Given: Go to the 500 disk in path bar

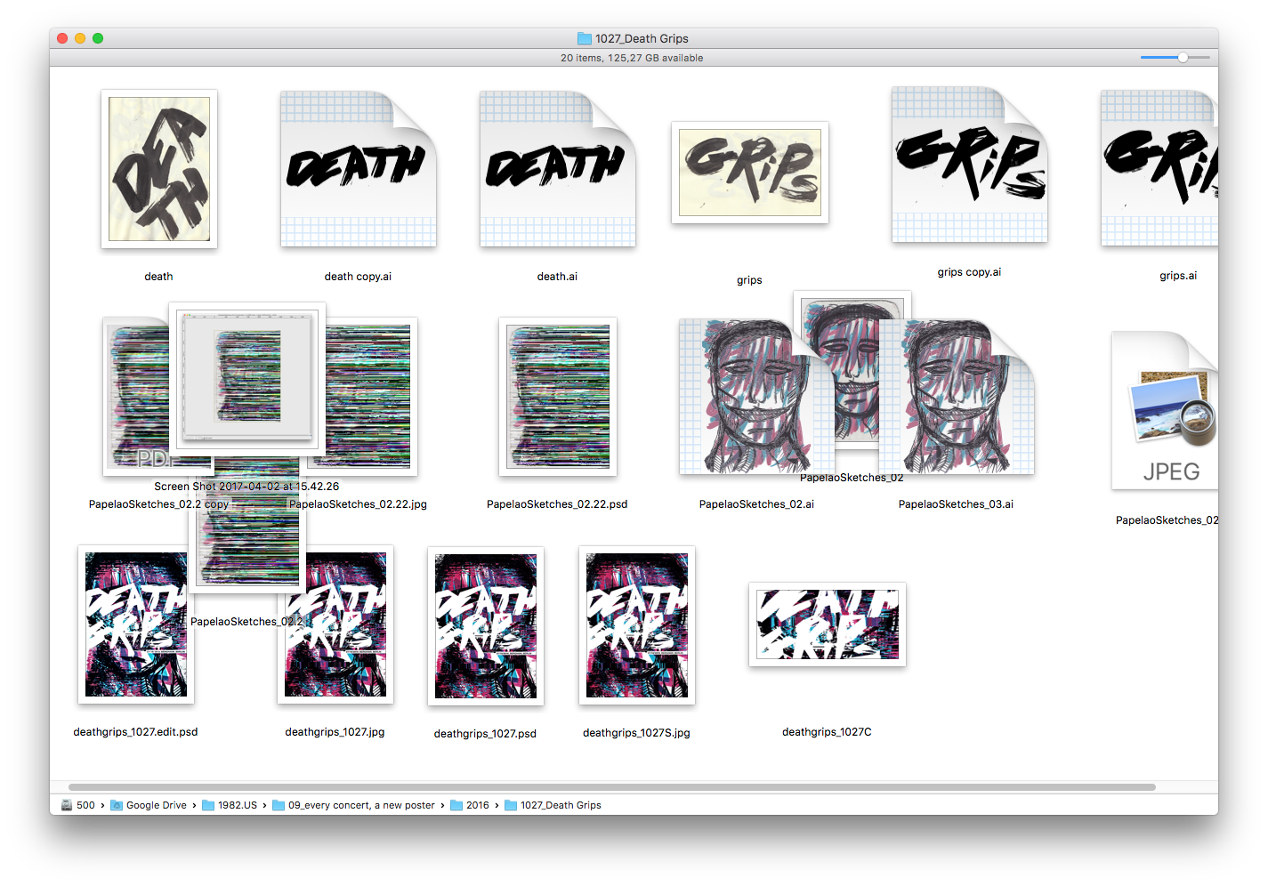Looking at the screenshot, I should tap(78, 805).
